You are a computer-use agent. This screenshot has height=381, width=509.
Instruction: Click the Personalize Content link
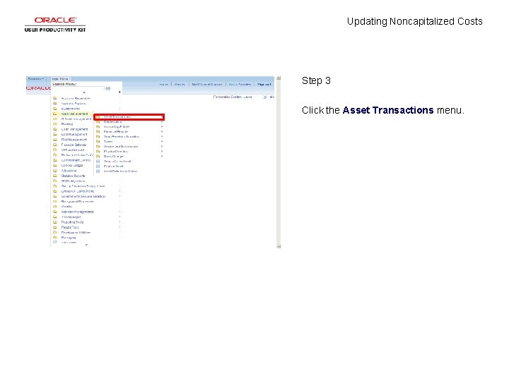pyautogui.click(x=228, y=97)
